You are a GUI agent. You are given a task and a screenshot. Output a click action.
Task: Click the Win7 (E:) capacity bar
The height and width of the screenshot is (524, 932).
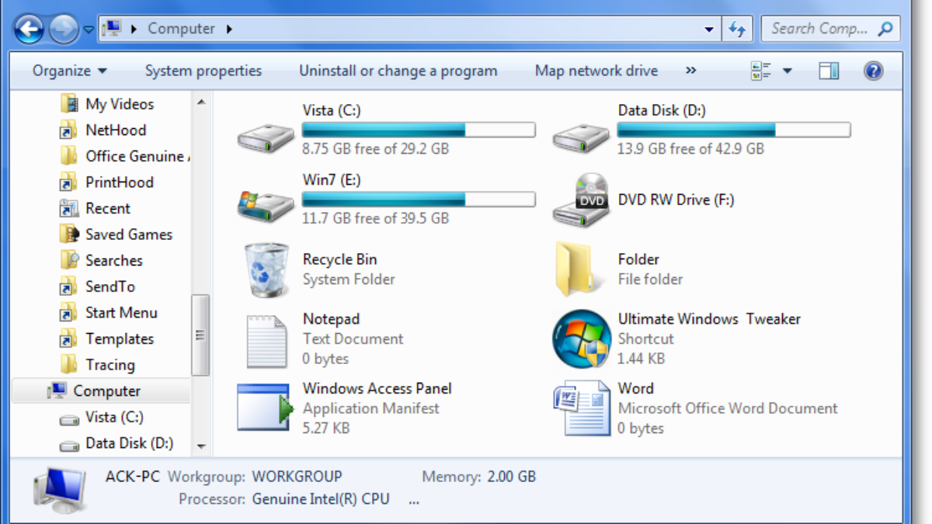(x=419, y=200)
